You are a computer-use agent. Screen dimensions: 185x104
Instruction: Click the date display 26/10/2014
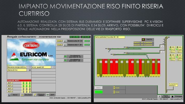coord(75,37)
